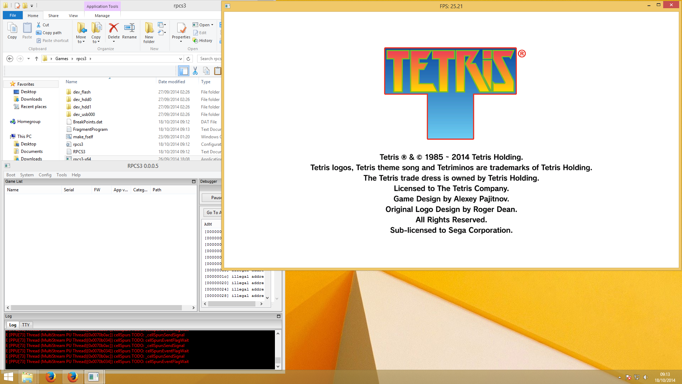The image size is (682, 384).
Task: Refresh the rpcs3 folder view
Action: pyautogui.click(x=188, y=59)
